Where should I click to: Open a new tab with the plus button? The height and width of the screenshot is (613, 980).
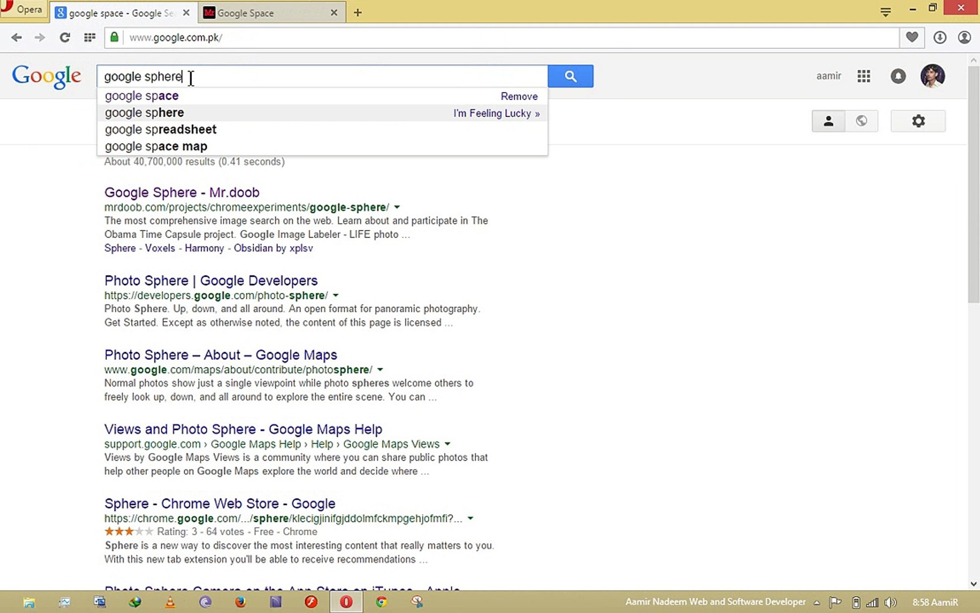(x=358, y=12)
